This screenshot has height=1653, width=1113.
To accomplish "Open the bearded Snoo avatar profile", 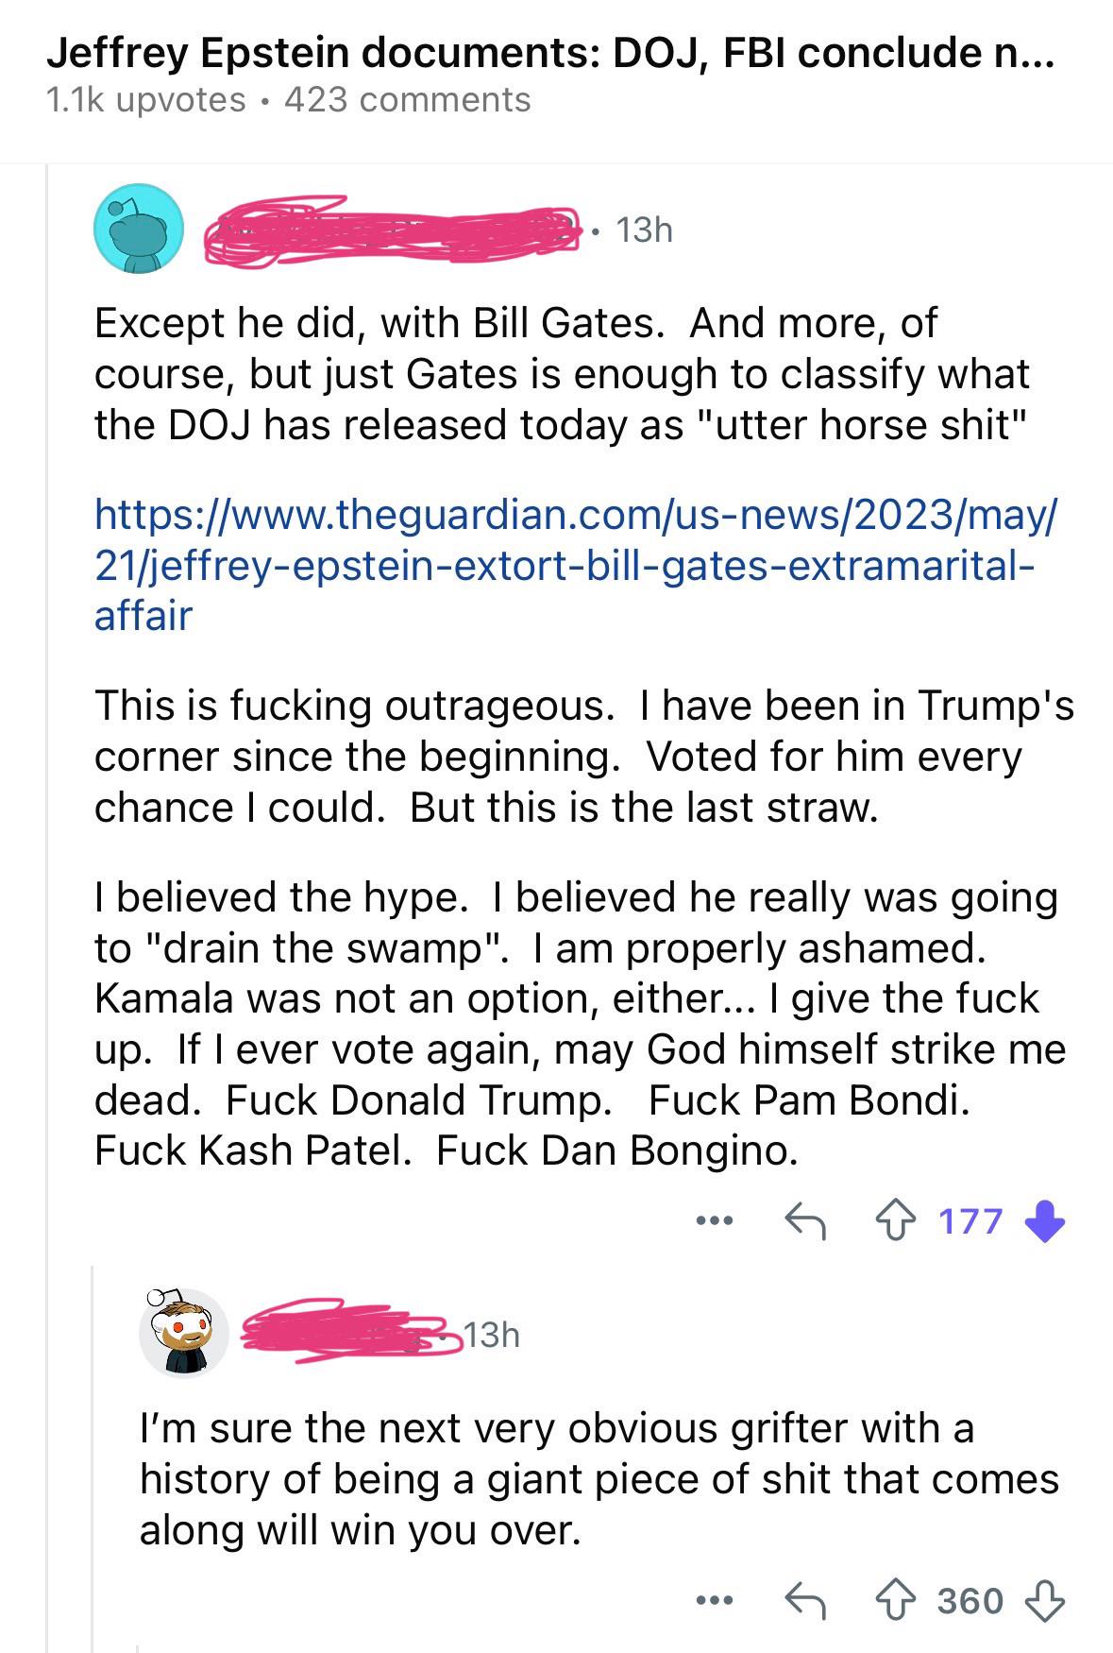I will 184,1334.
